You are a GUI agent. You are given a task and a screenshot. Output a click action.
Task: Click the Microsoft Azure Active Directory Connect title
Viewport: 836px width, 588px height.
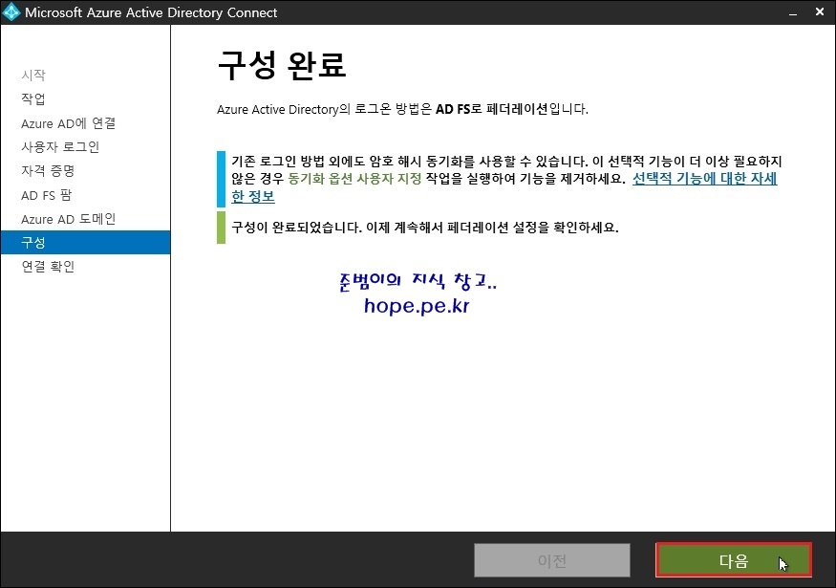[x=151, y=12]
